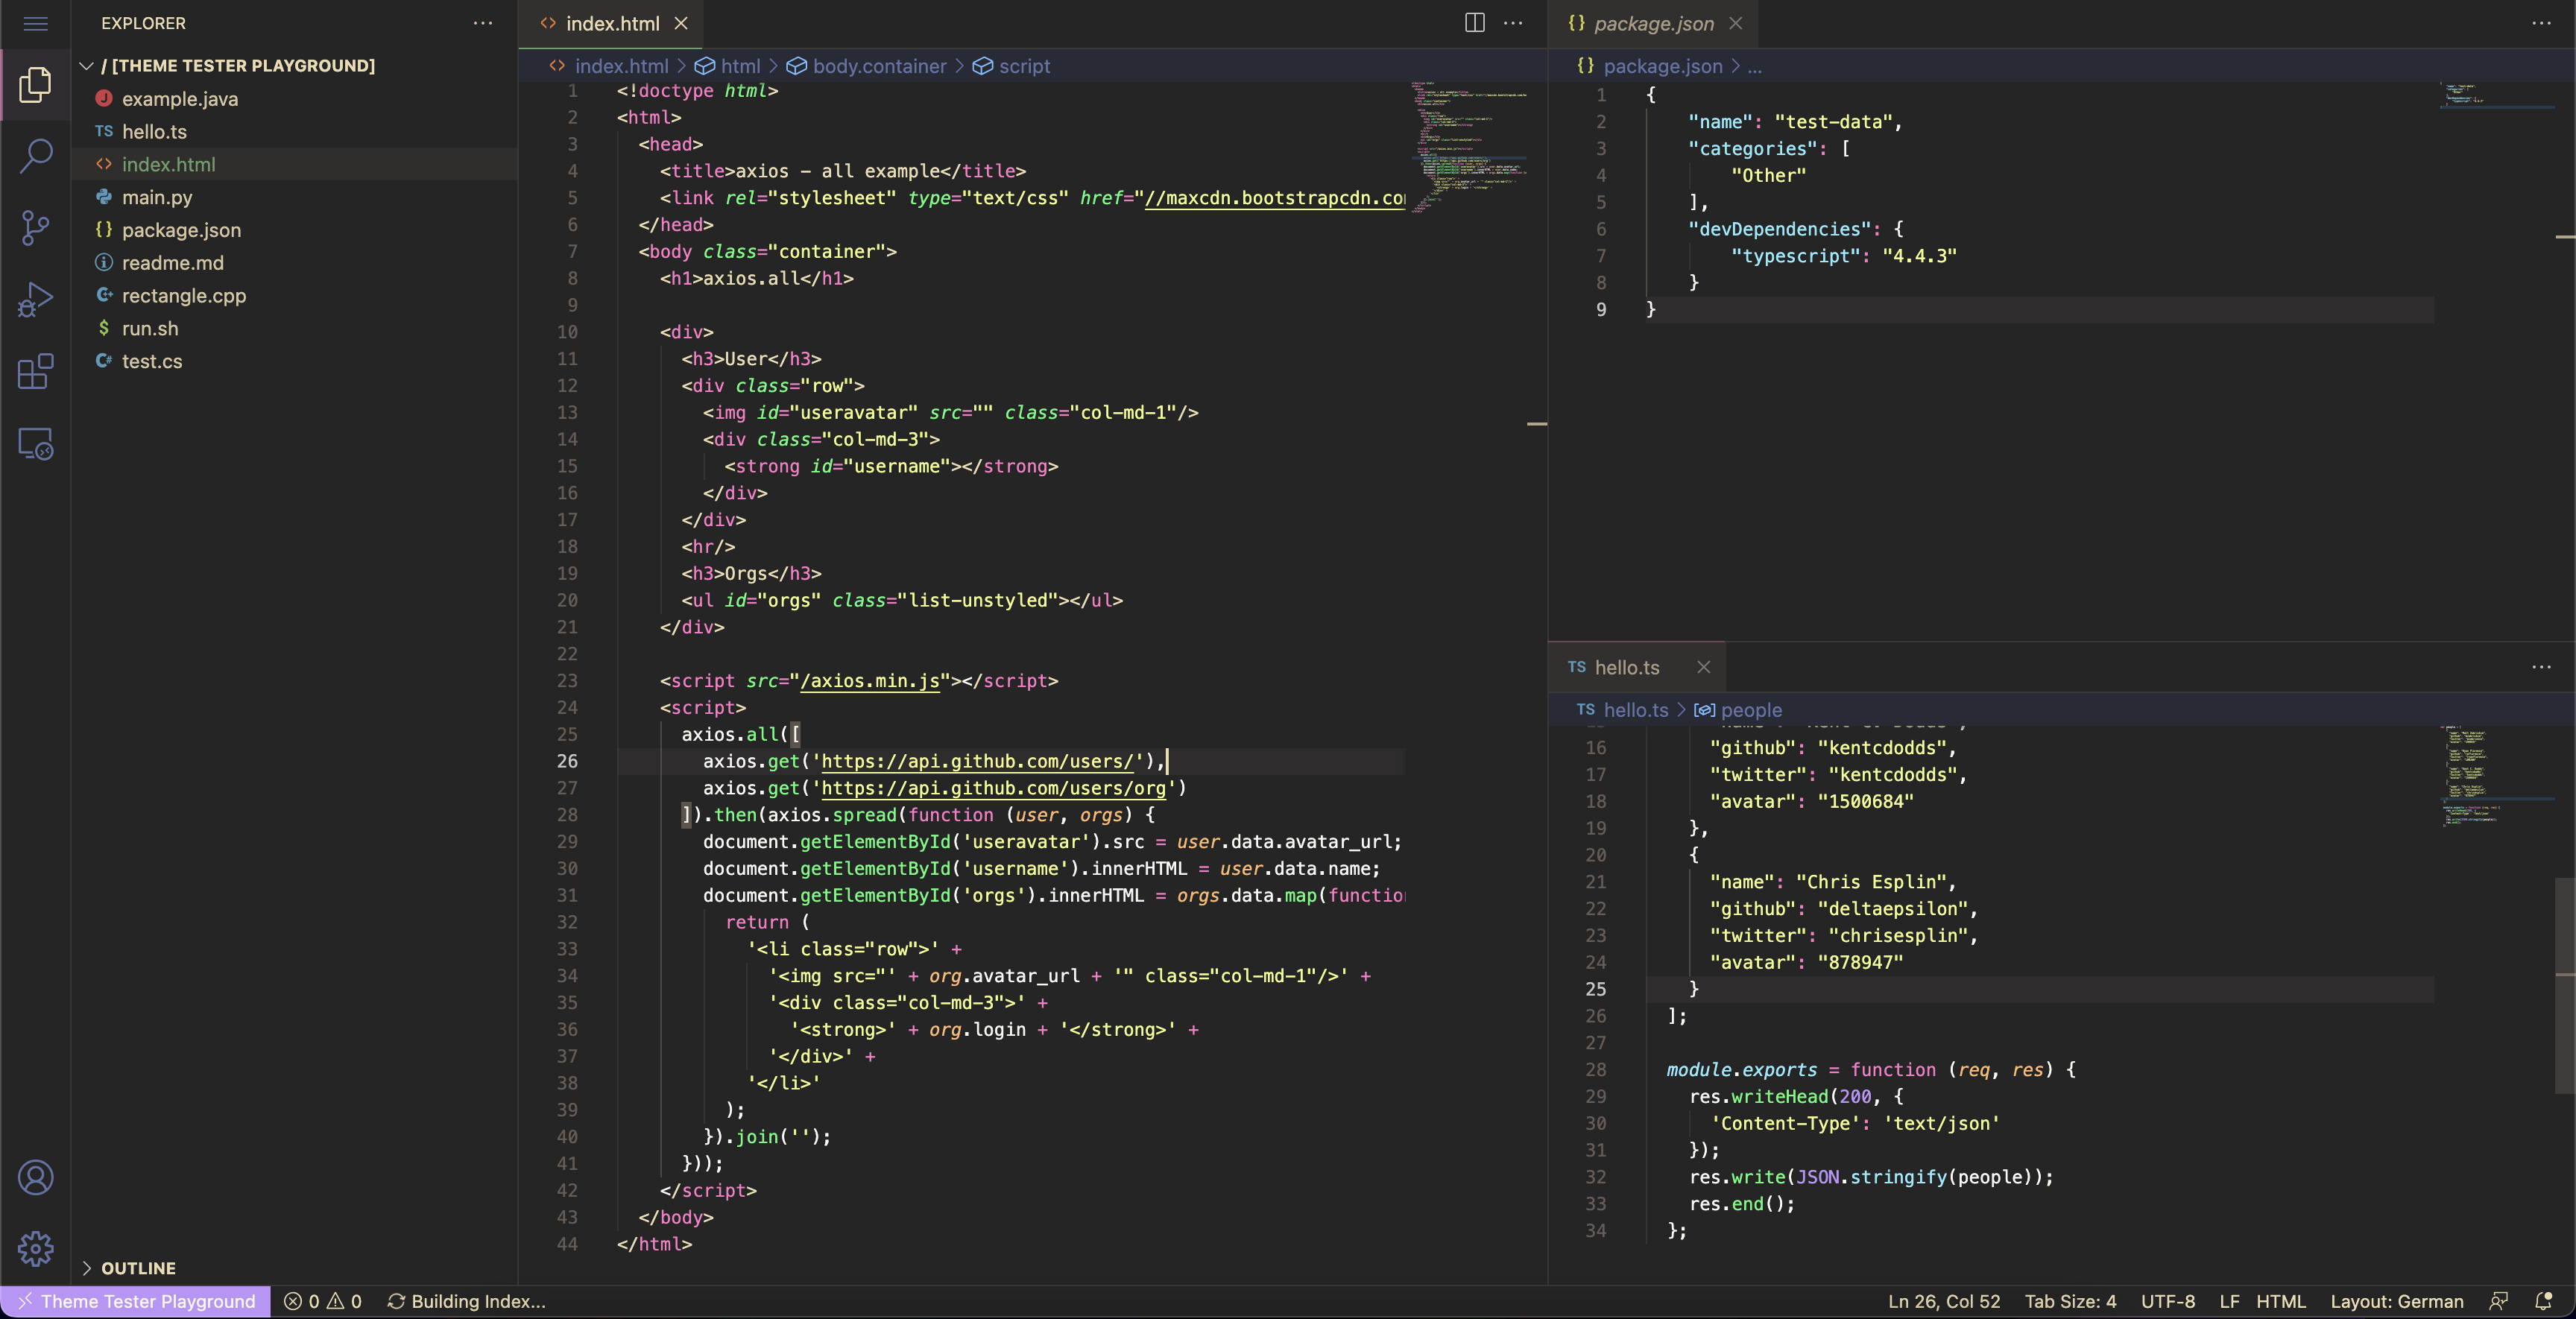Screen dimensions: 2576x1319
Task: Open Source Control view
Action: [x=36, y=228]
